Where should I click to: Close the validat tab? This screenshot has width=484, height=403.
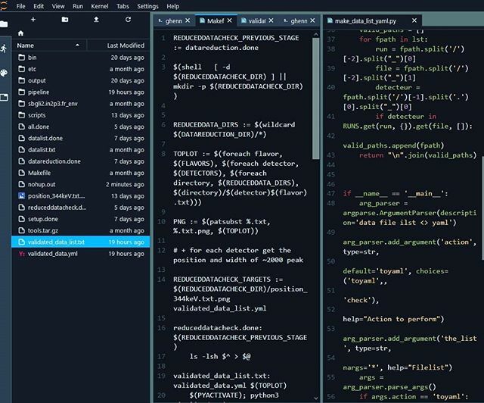click(271, 20)
